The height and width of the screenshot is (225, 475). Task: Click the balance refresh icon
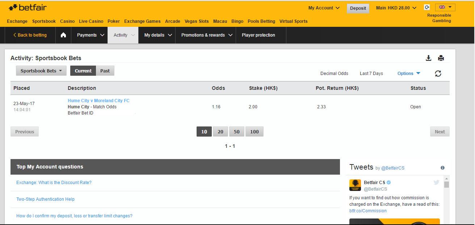[x=427, y=7]
